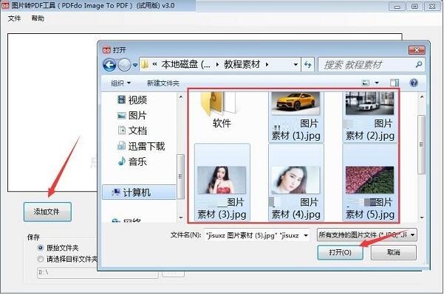Click the 添加文件 button
This screenshot has width=444, height=295.
pyautogui.click(x=47, y=212)
